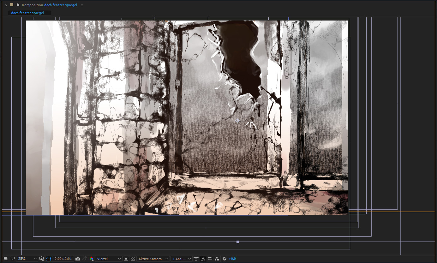Open the 25% magnification dropdown
The image size is (437, 263).
(x=27, y=259)
